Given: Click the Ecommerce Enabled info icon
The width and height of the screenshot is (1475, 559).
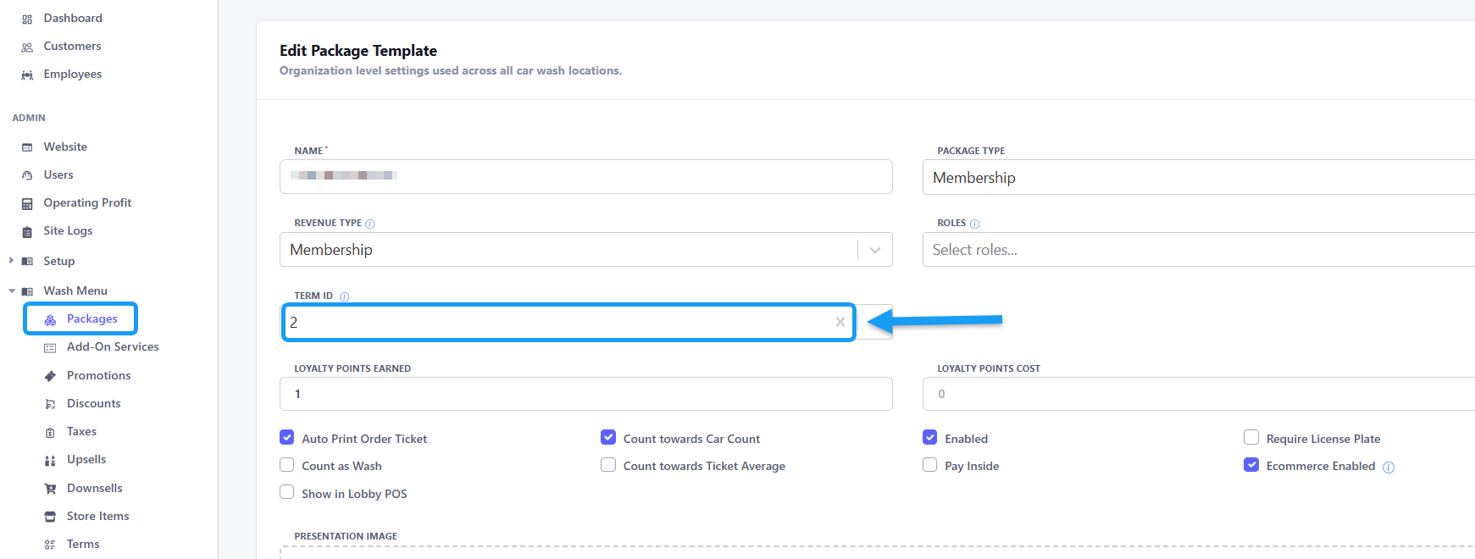Looking at the screenshot, I should (x=1389, y=467).
